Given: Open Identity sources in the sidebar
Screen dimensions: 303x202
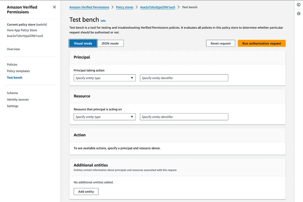Looking at the screenshot, I should click(18, 100).
